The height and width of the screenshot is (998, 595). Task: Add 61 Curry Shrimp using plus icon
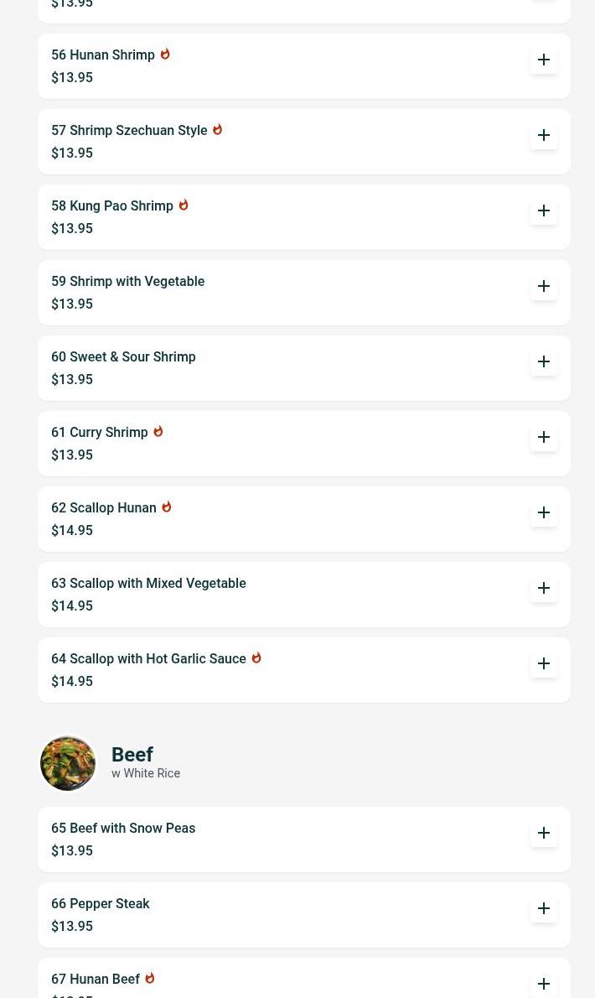coord(544,437)
